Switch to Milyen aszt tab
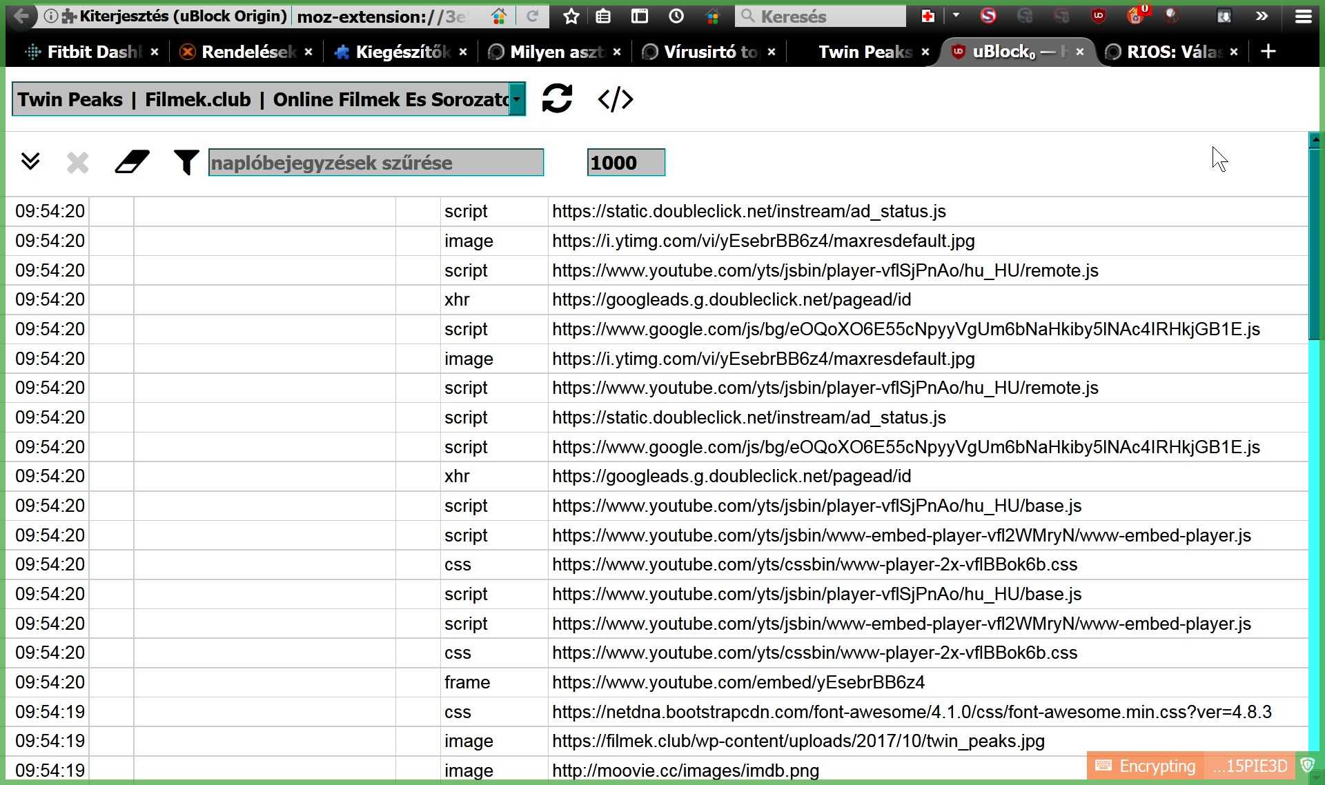 (x=547, y=51)
